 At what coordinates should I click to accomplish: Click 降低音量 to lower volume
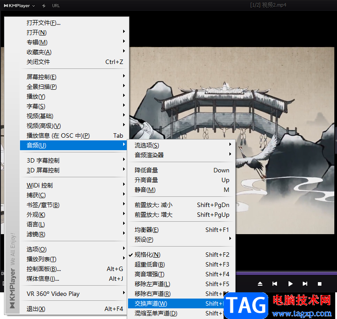point(182,170)
